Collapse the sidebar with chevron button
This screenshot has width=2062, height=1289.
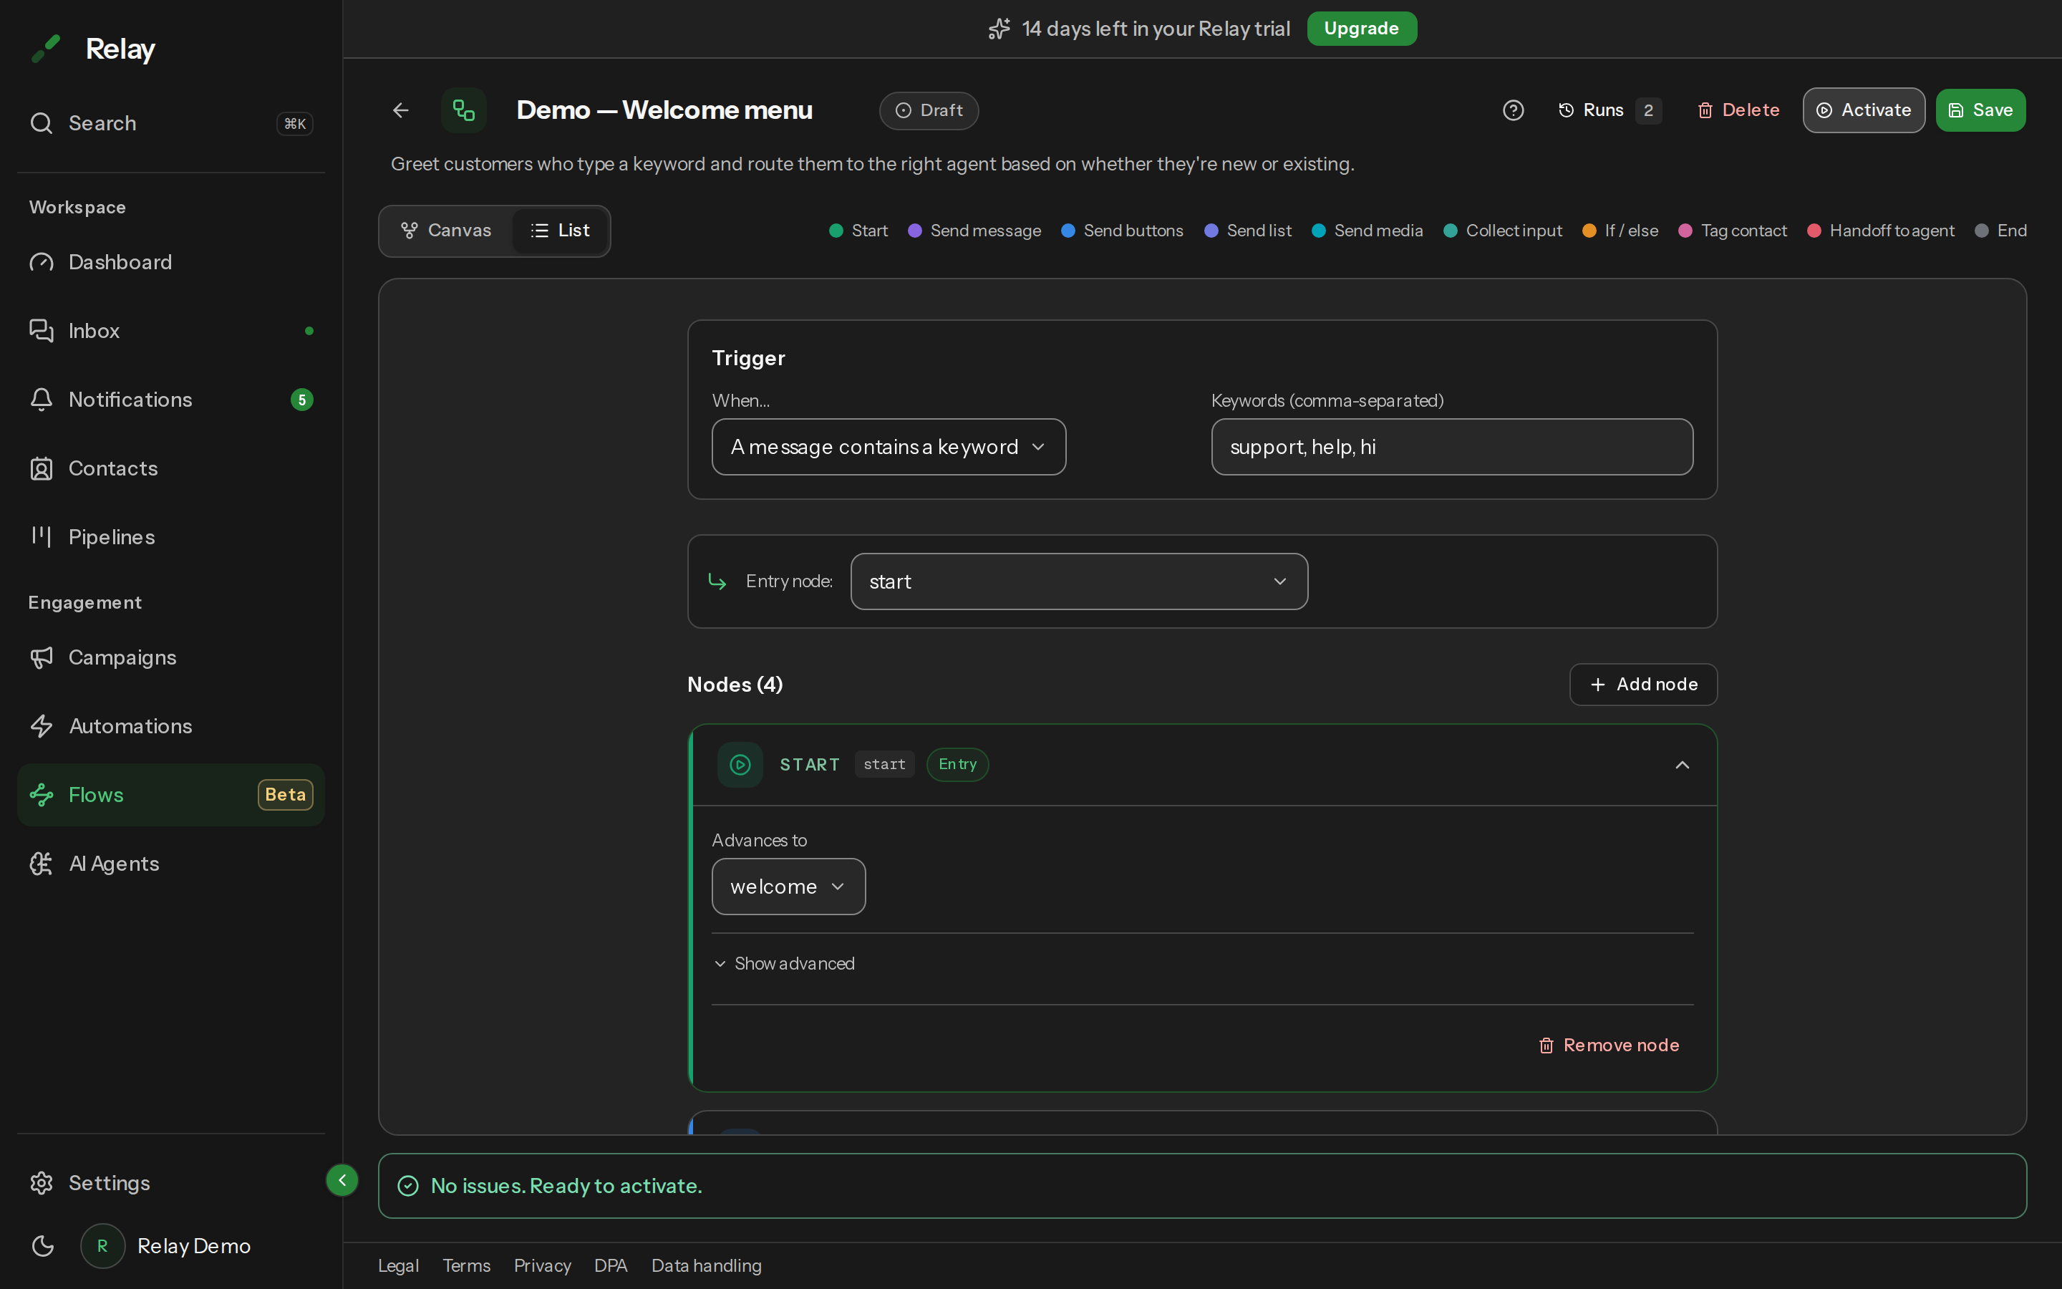342,1181
